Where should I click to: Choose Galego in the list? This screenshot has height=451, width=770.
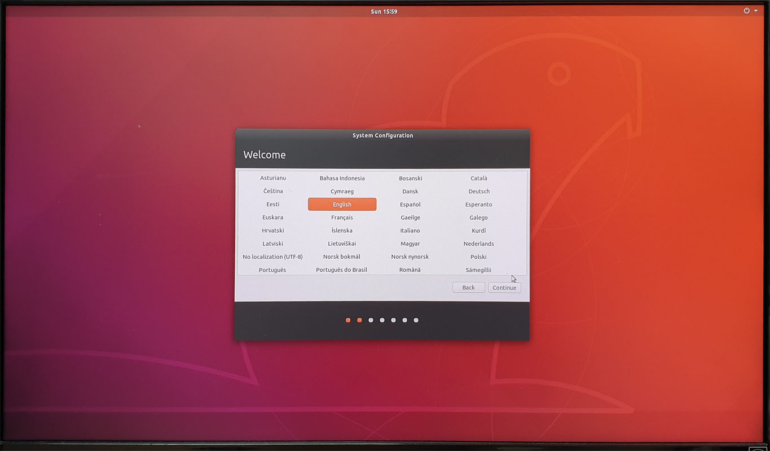point(479,218)
